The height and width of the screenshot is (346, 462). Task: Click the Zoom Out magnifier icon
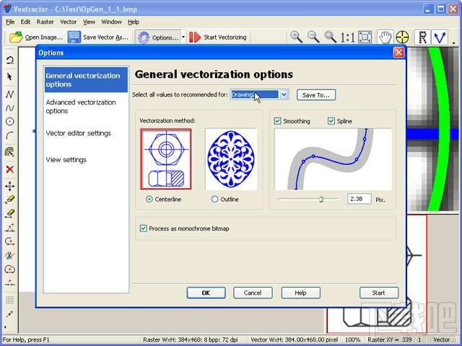[313, 37]
